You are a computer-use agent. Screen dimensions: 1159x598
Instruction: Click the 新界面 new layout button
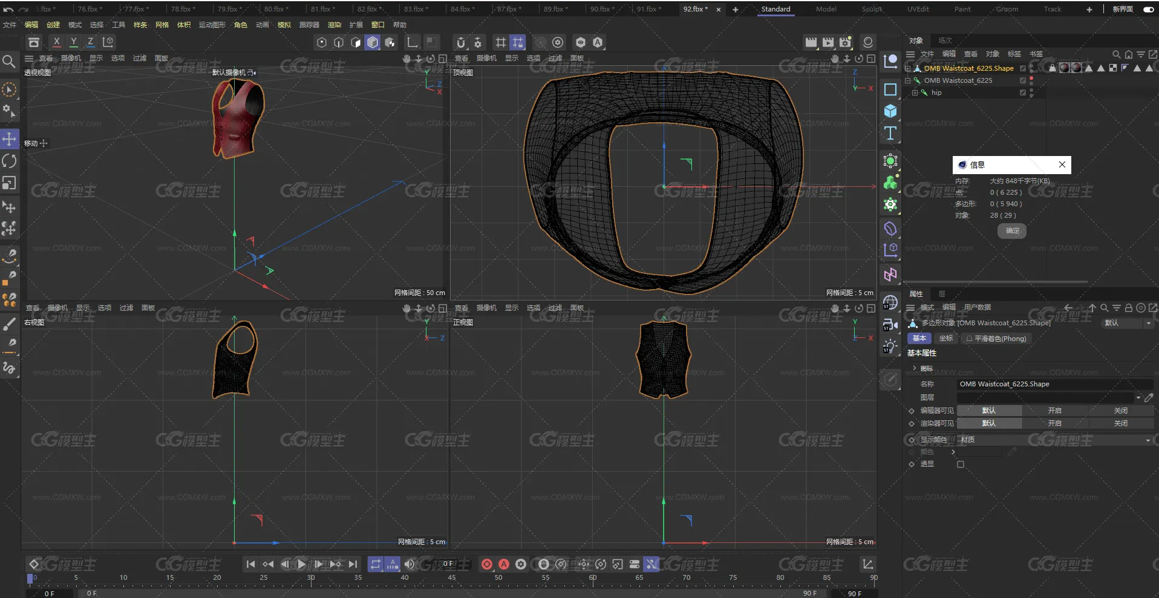(x=1123, y=9)
